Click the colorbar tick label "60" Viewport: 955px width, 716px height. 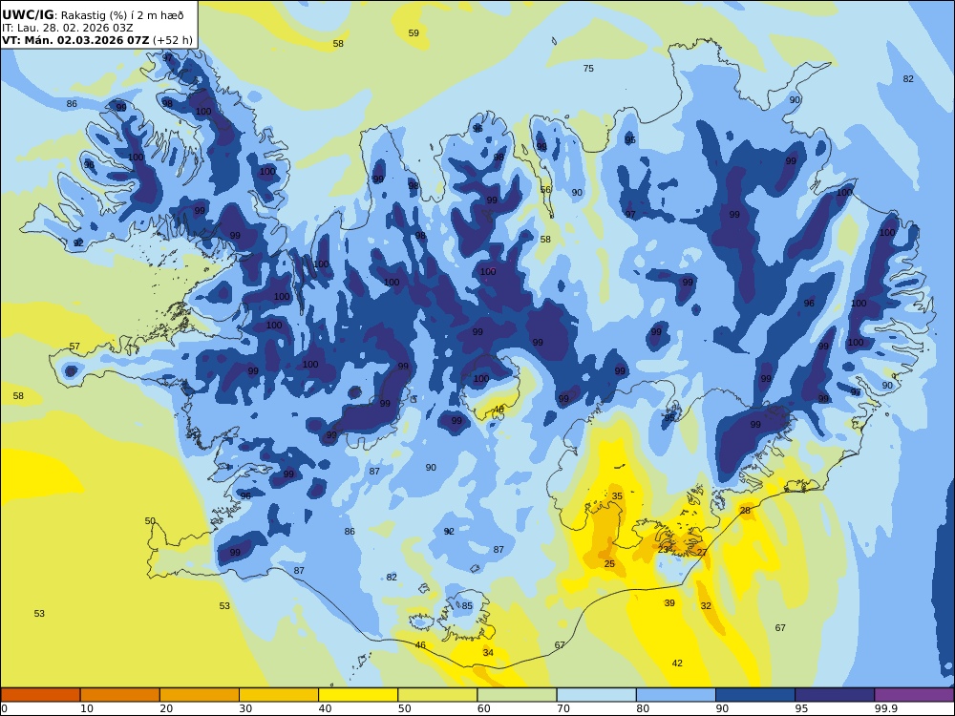[484, 708]
